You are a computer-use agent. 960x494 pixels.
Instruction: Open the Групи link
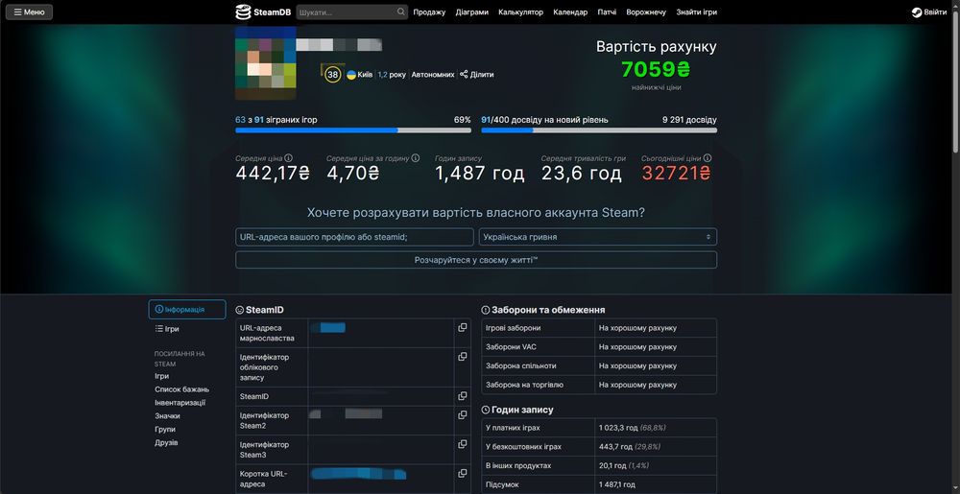coord(165,429)
